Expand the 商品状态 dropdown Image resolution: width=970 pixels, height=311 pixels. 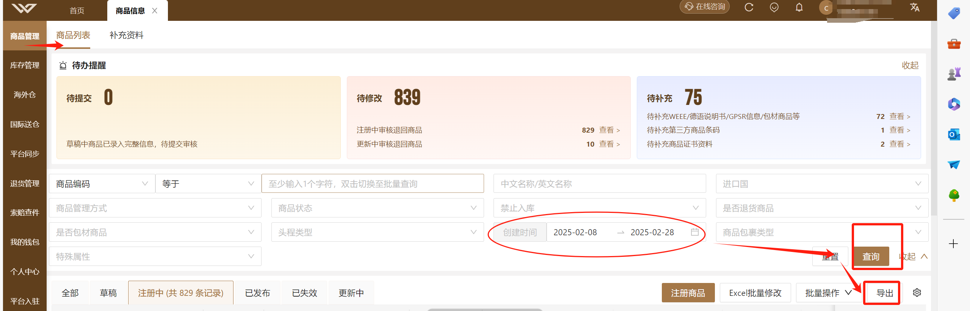pyautogui.click(x=378, y=208)
